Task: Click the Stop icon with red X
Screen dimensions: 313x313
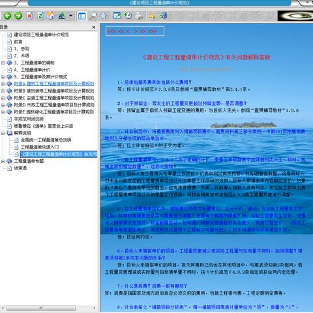Action: coord(29,16)
